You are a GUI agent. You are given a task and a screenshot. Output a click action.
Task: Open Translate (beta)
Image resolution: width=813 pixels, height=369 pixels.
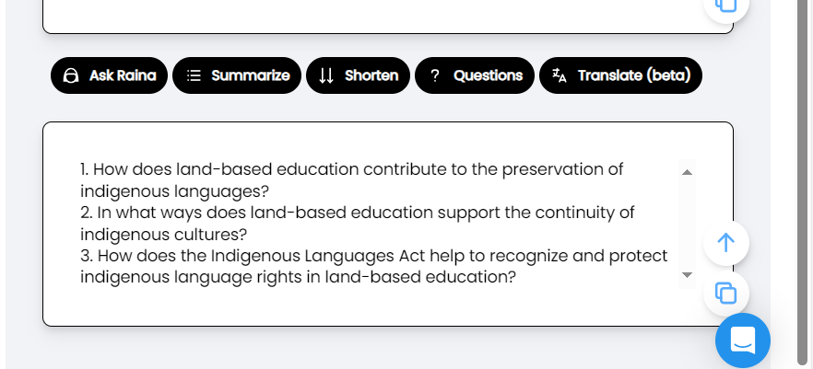pyautogui.click(x=620, y=75)
